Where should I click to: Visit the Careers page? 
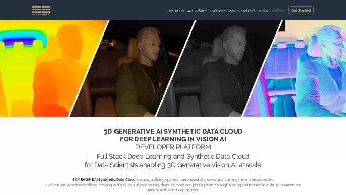[278, 11]
